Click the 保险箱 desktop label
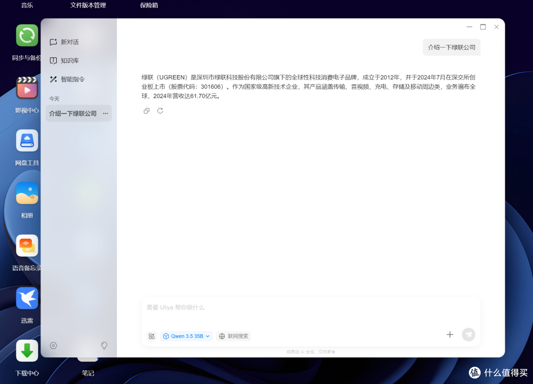This screenshot has height=384, width=533. (149, 5)
